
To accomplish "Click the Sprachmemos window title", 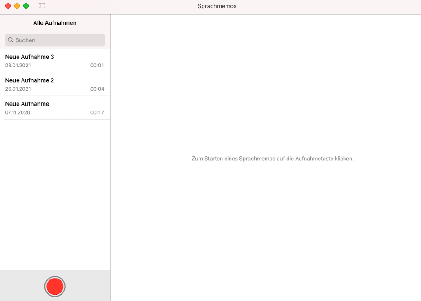I will coord(217,6).
